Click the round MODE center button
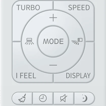Viewport: 106px width, 106px height. [53, 42]
